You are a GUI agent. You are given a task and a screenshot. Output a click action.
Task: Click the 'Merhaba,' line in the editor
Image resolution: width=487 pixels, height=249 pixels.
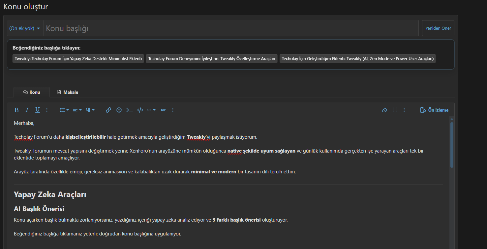pos(24,123)
